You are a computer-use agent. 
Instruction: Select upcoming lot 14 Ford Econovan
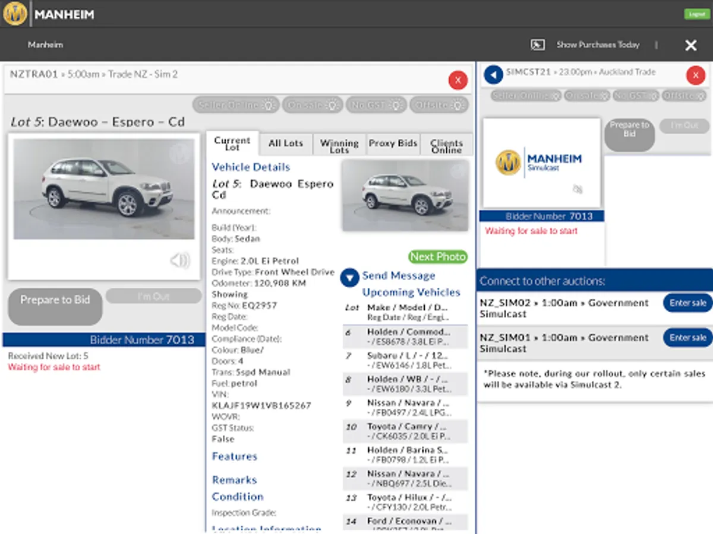(x=405, y=523)
